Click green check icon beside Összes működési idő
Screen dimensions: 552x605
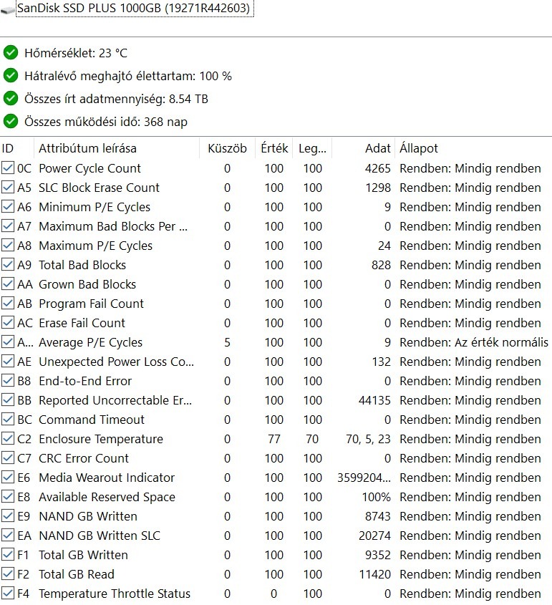click(11, 122)
